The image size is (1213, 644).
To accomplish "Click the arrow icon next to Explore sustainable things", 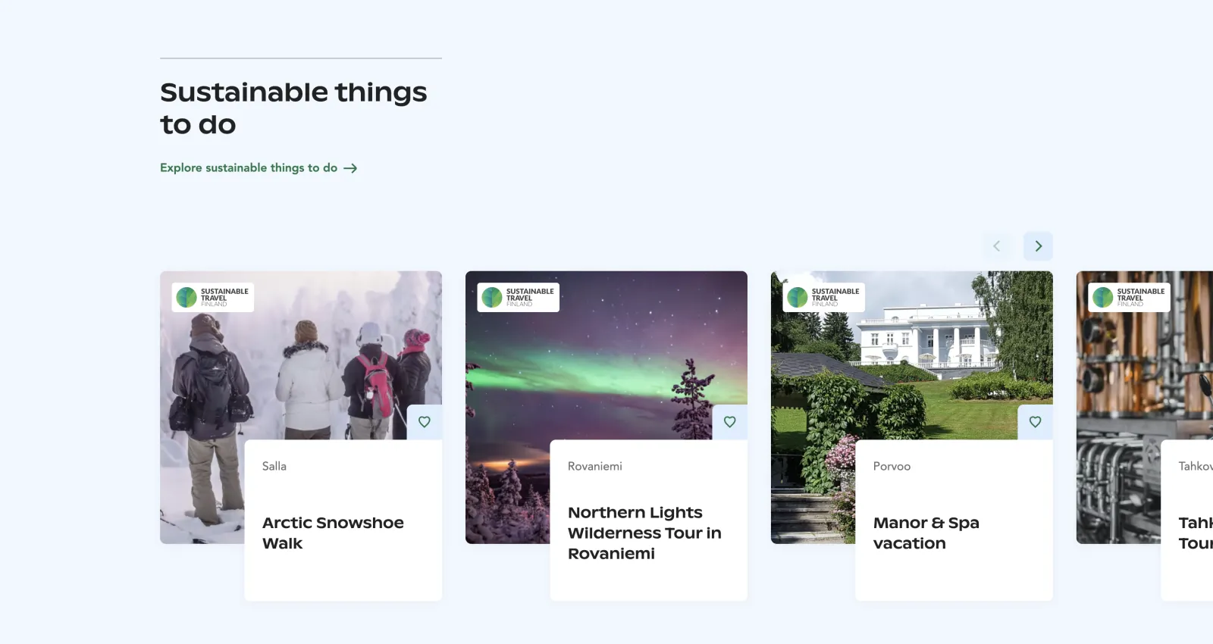I will (x=350, y=168).
